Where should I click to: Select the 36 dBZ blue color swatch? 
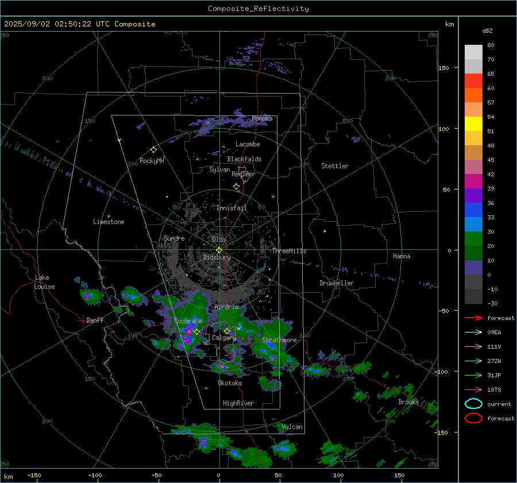(x=473, y=210)
